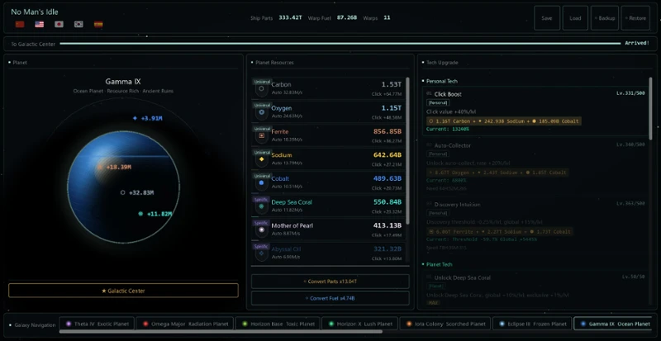Click the Deep Sea Coral amount 550.84B

(387, 202)
